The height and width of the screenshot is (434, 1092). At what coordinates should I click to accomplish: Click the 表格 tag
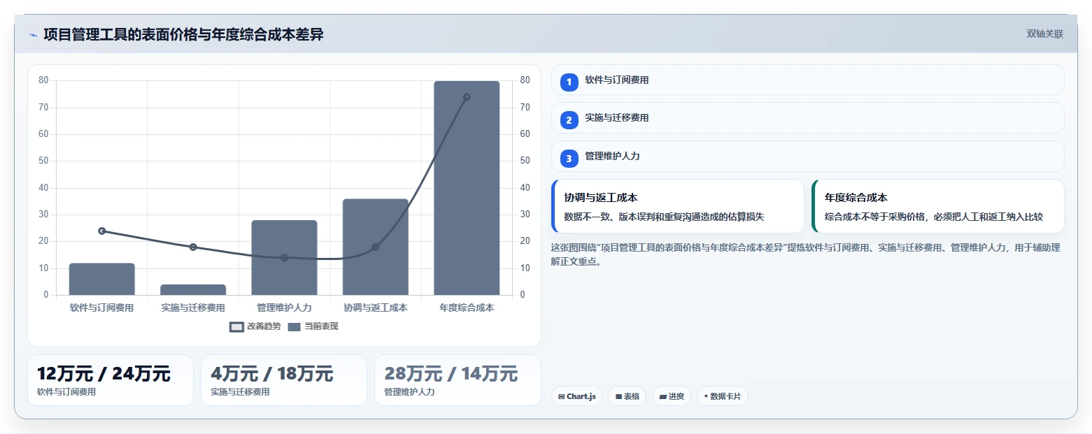(x=627, y=396)
